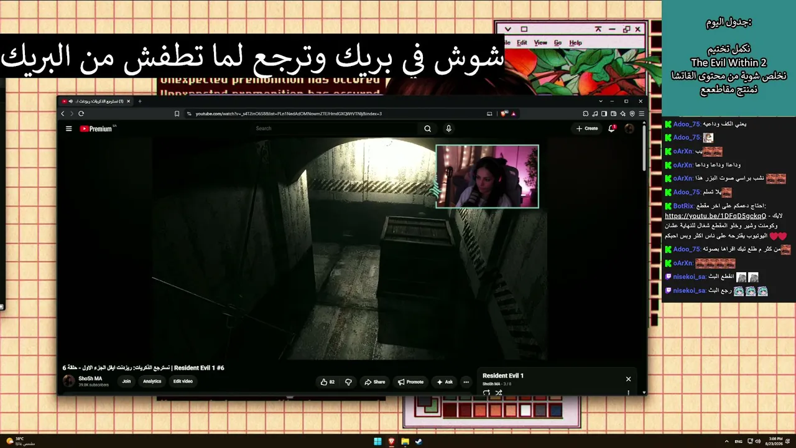Screen dimensions: 796x448
Task: Open a new browser tab
Action: [x=140, y=101]
